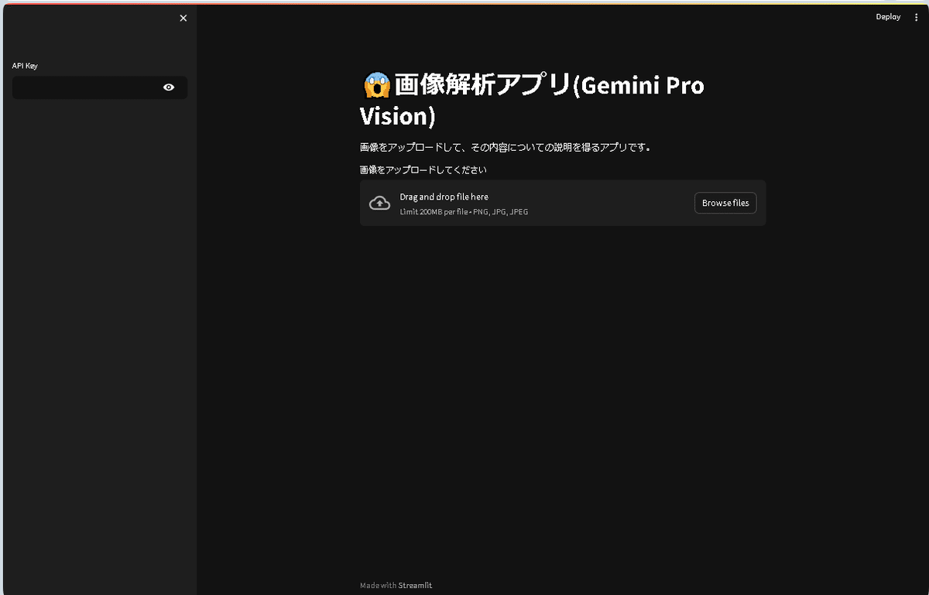Open the Deploy option

pos(888,17)
